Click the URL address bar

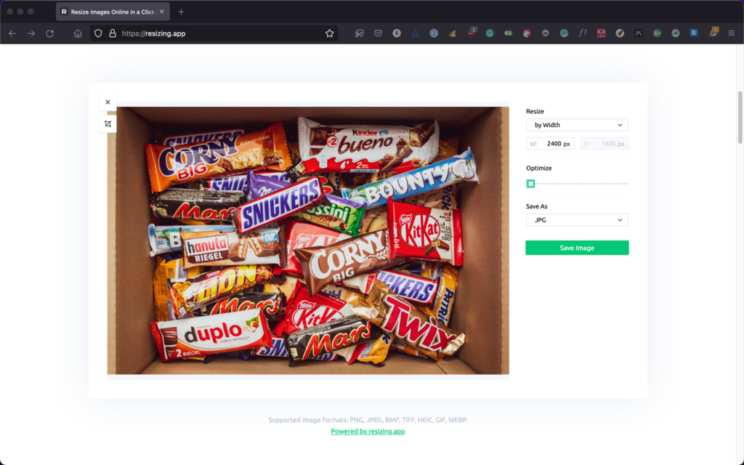click(218, 33)
